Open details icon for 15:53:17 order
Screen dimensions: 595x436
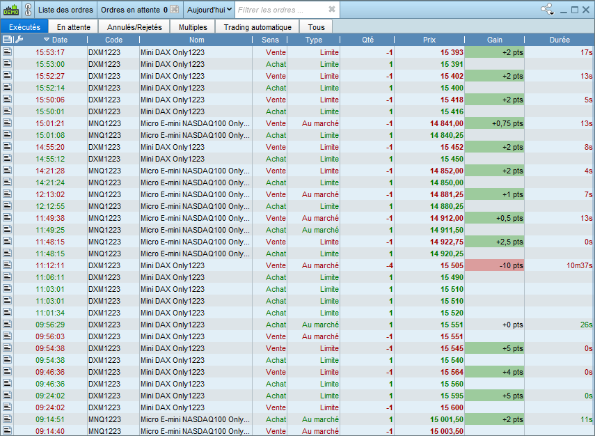(x=7, y=52)
